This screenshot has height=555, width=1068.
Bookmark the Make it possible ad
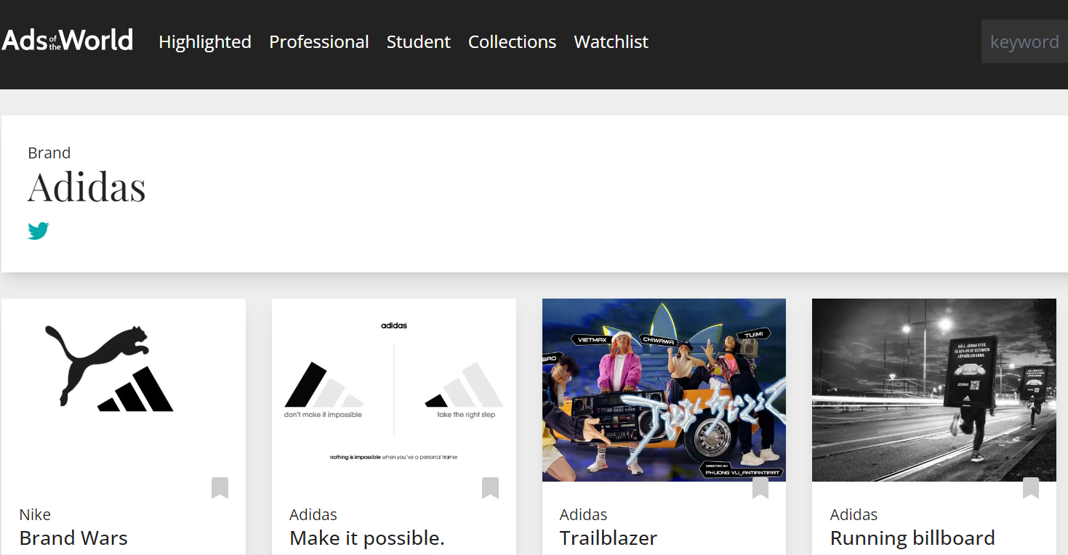490,489
